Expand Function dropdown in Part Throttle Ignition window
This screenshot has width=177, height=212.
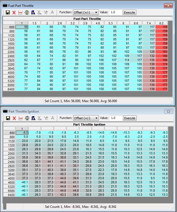coord(86,118)
